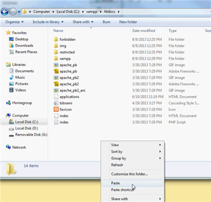Click the Network icon in the sidebar

[8, 147]
